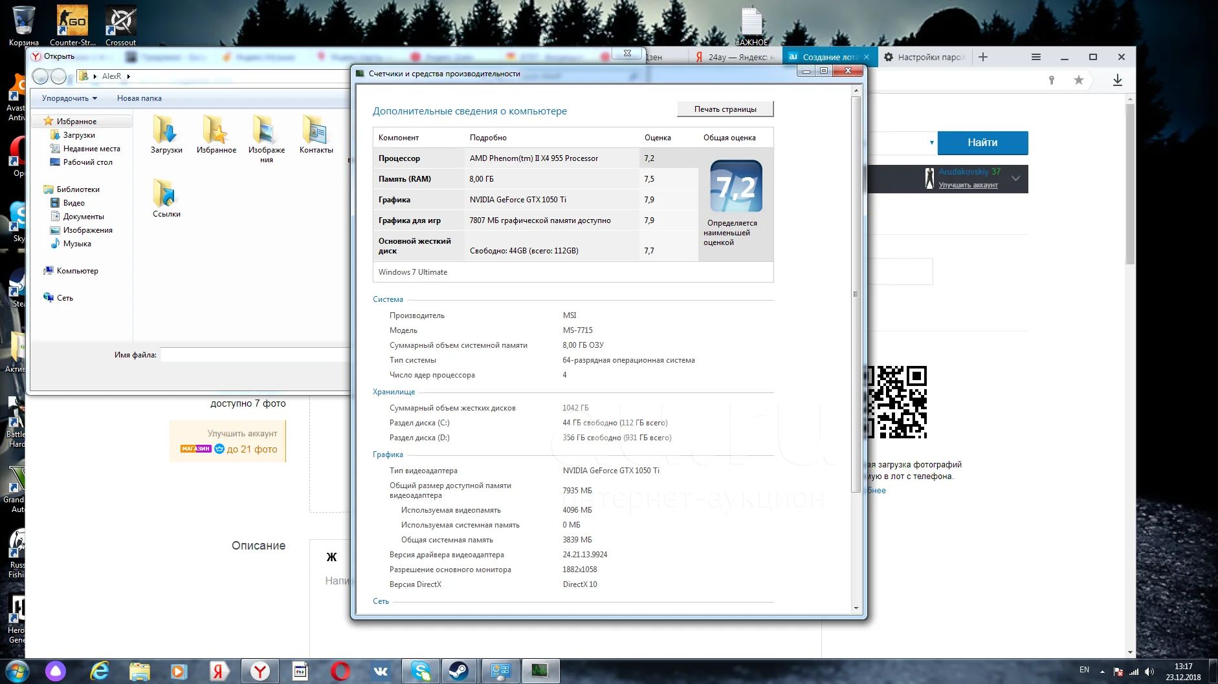Click the browser page vertical scrollbar
The width and height of the screenshot is (1218, 684).
(1130, 184)
